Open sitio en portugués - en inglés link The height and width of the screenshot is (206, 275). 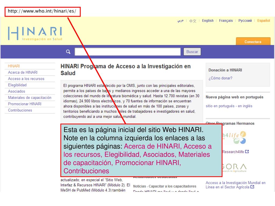(x=229, y=106)
